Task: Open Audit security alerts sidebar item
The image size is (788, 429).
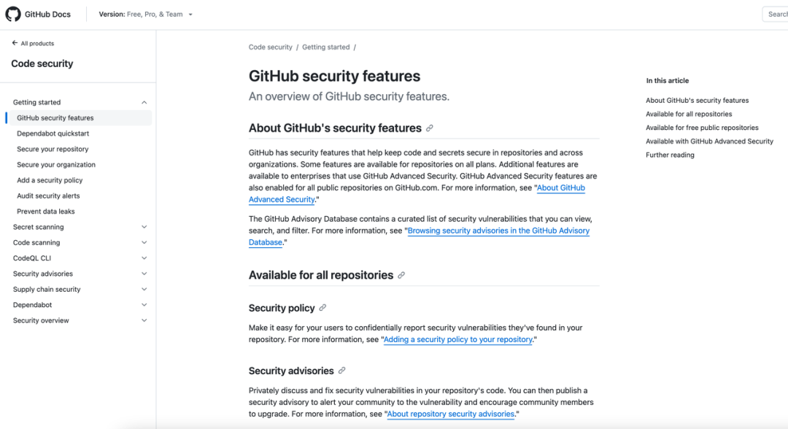Action: click(48, 196)
